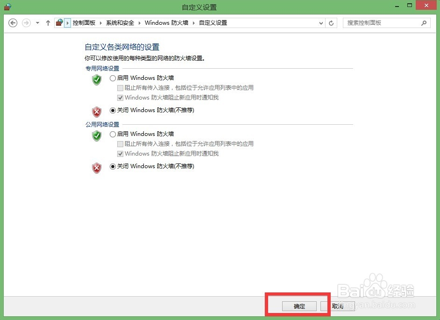Click the red shield in 公用网络设置
Image resolution: width=440 pixels, height=320 pixels.
tap(97, 168)
